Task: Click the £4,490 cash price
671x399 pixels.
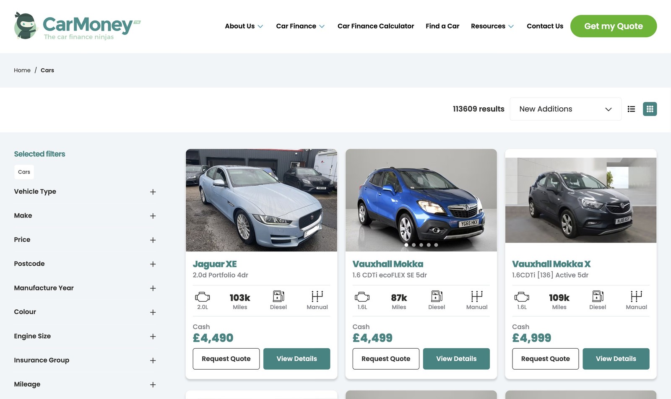Action: (x=213, y=338)
